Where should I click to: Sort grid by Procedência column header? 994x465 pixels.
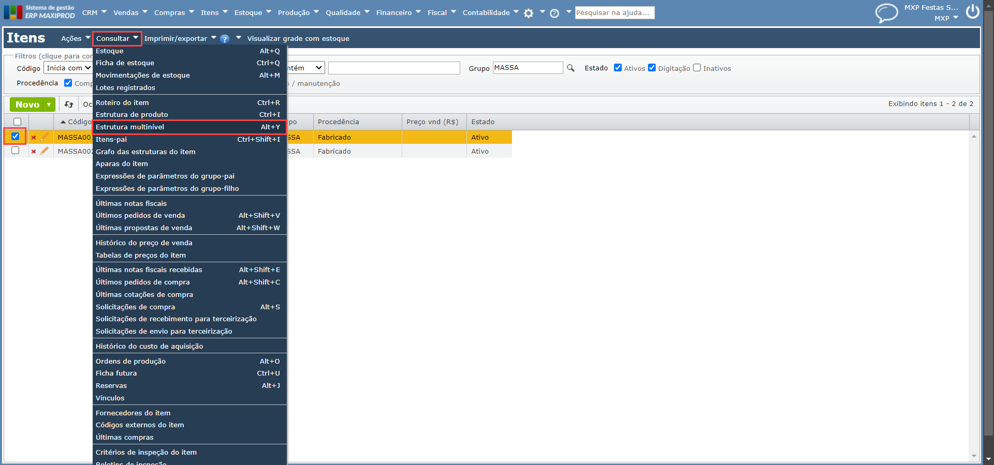point(357,122)
